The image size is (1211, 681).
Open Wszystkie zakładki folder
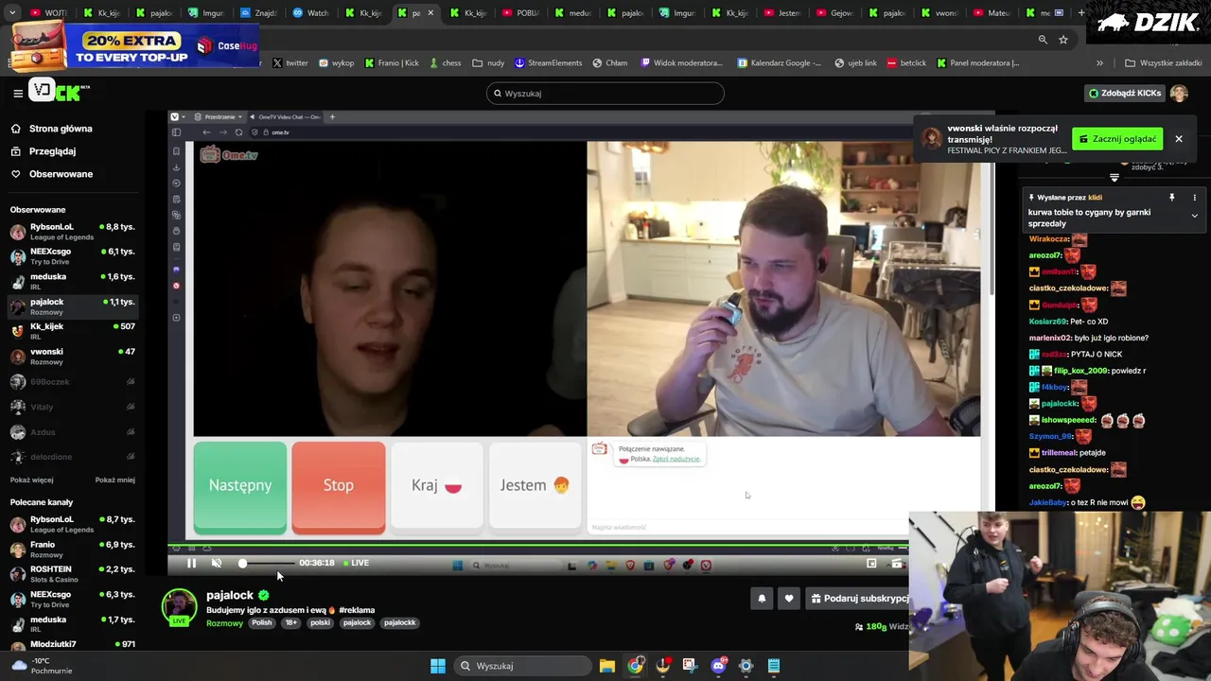click(1164, 63)
